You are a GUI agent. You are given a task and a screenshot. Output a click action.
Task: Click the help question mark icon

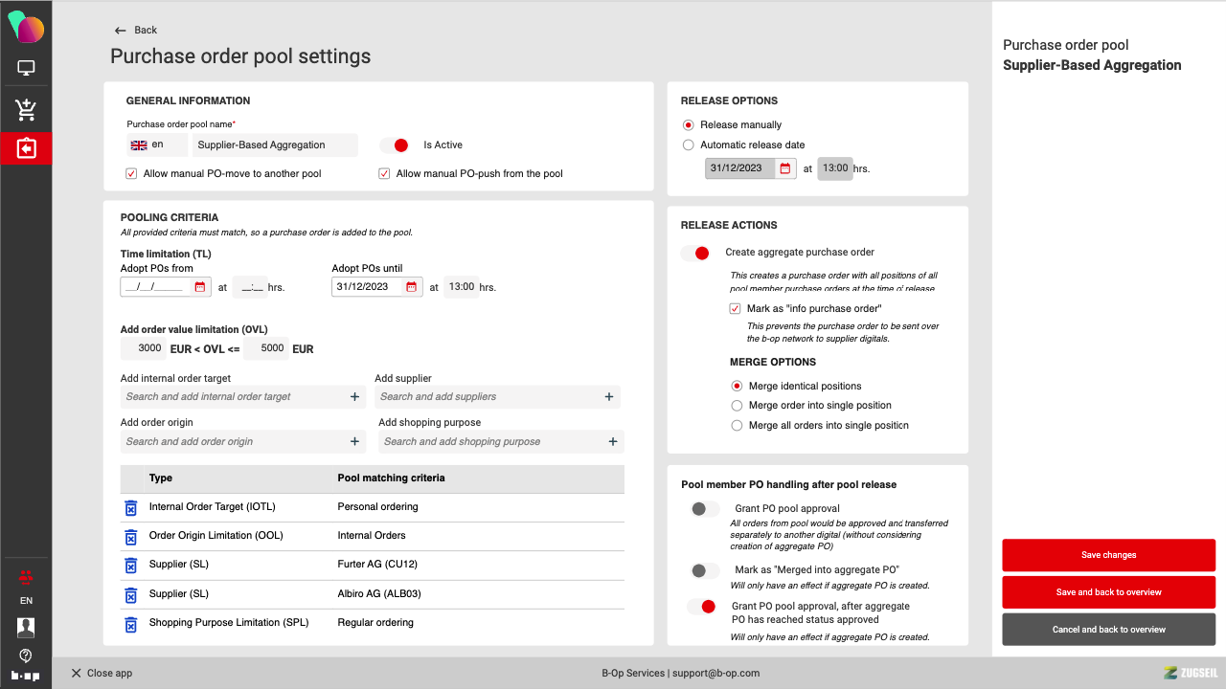[26, 656]
